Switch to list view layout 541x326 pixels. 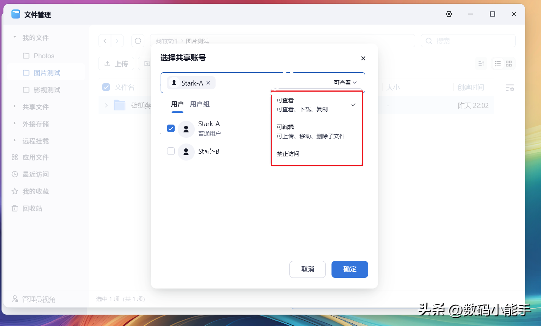[498, 64]
